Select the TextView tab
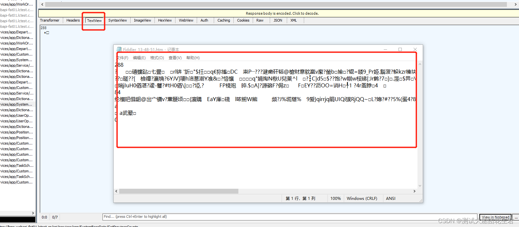Image resolution: width=519 pixels, height=227 pixels. [x=94, y=21]
